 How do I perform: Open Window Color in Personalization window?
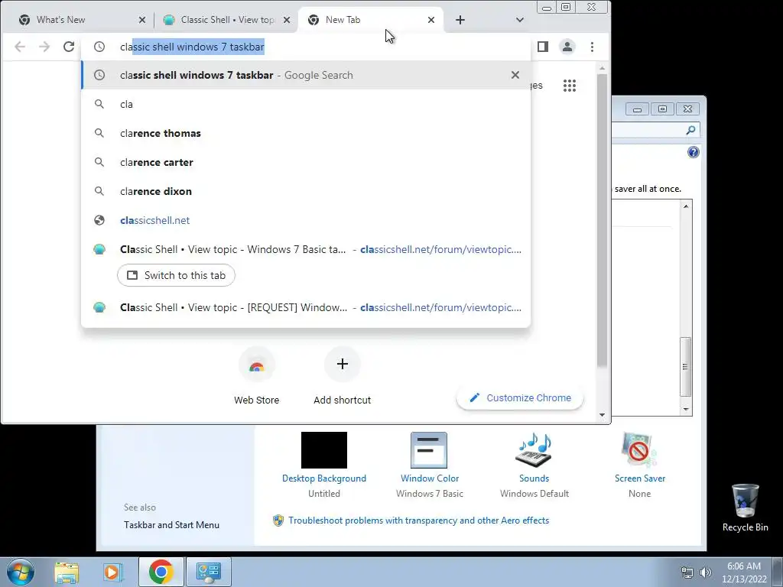pos(430,465)
